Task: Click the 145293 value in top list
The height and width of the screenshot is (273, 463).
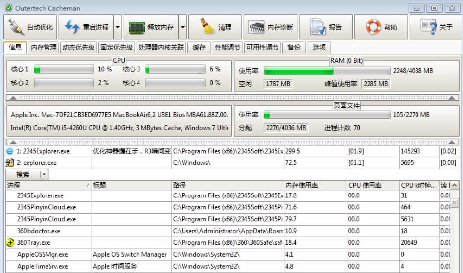Action: (x=410, y=151)
